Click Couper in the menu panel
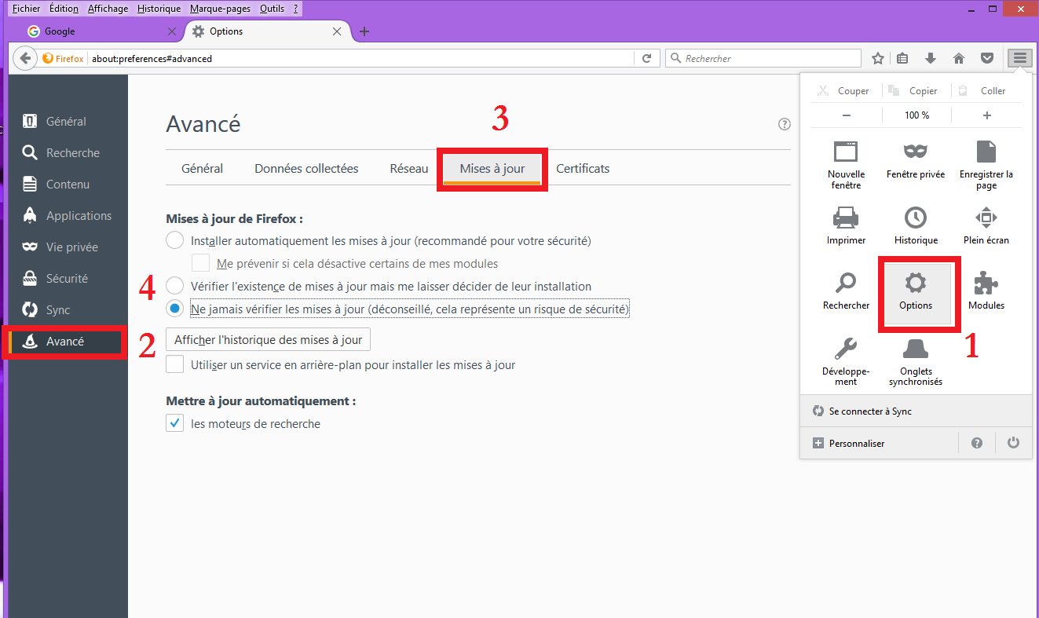Viewport: 1039px width, 618px height. pos(843,91)
